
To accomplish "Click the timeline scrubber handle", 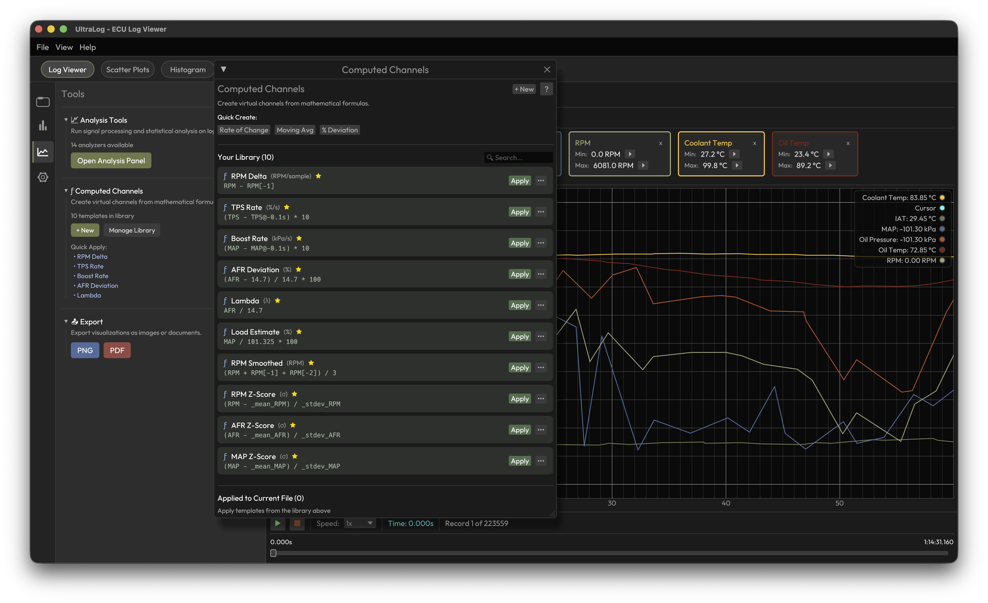I will pos(273,553).
